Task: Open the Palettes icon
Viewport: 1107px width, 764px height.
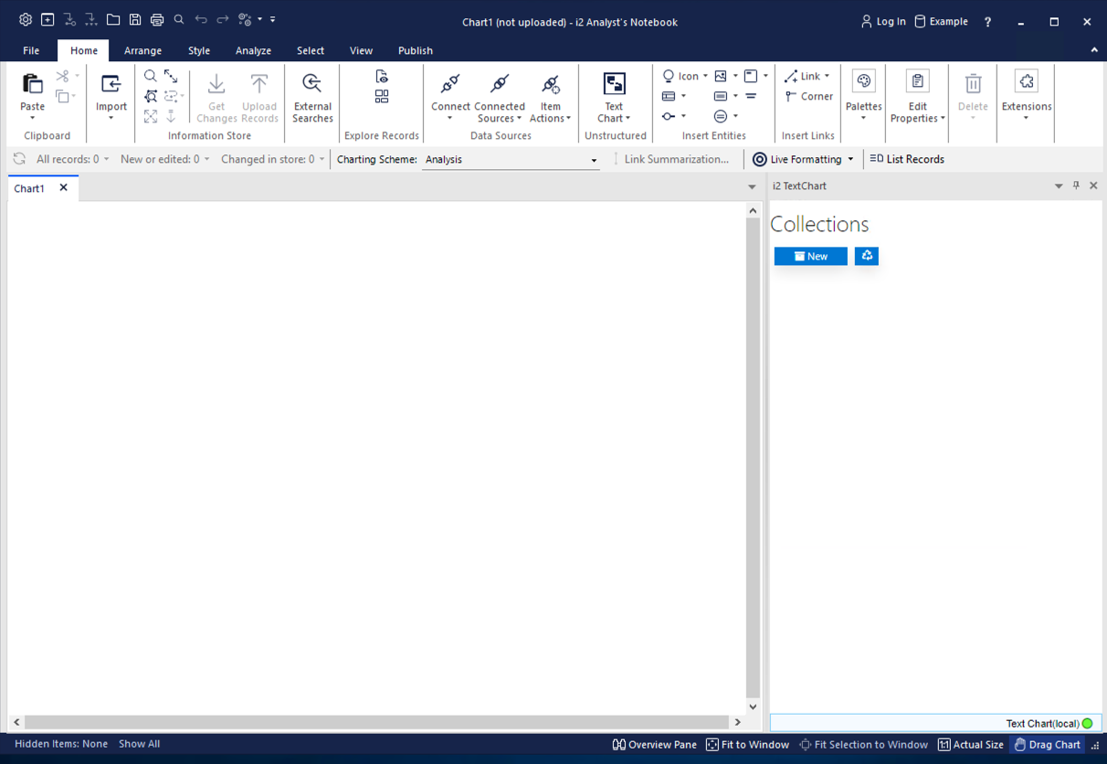Action: click(863, 81)
